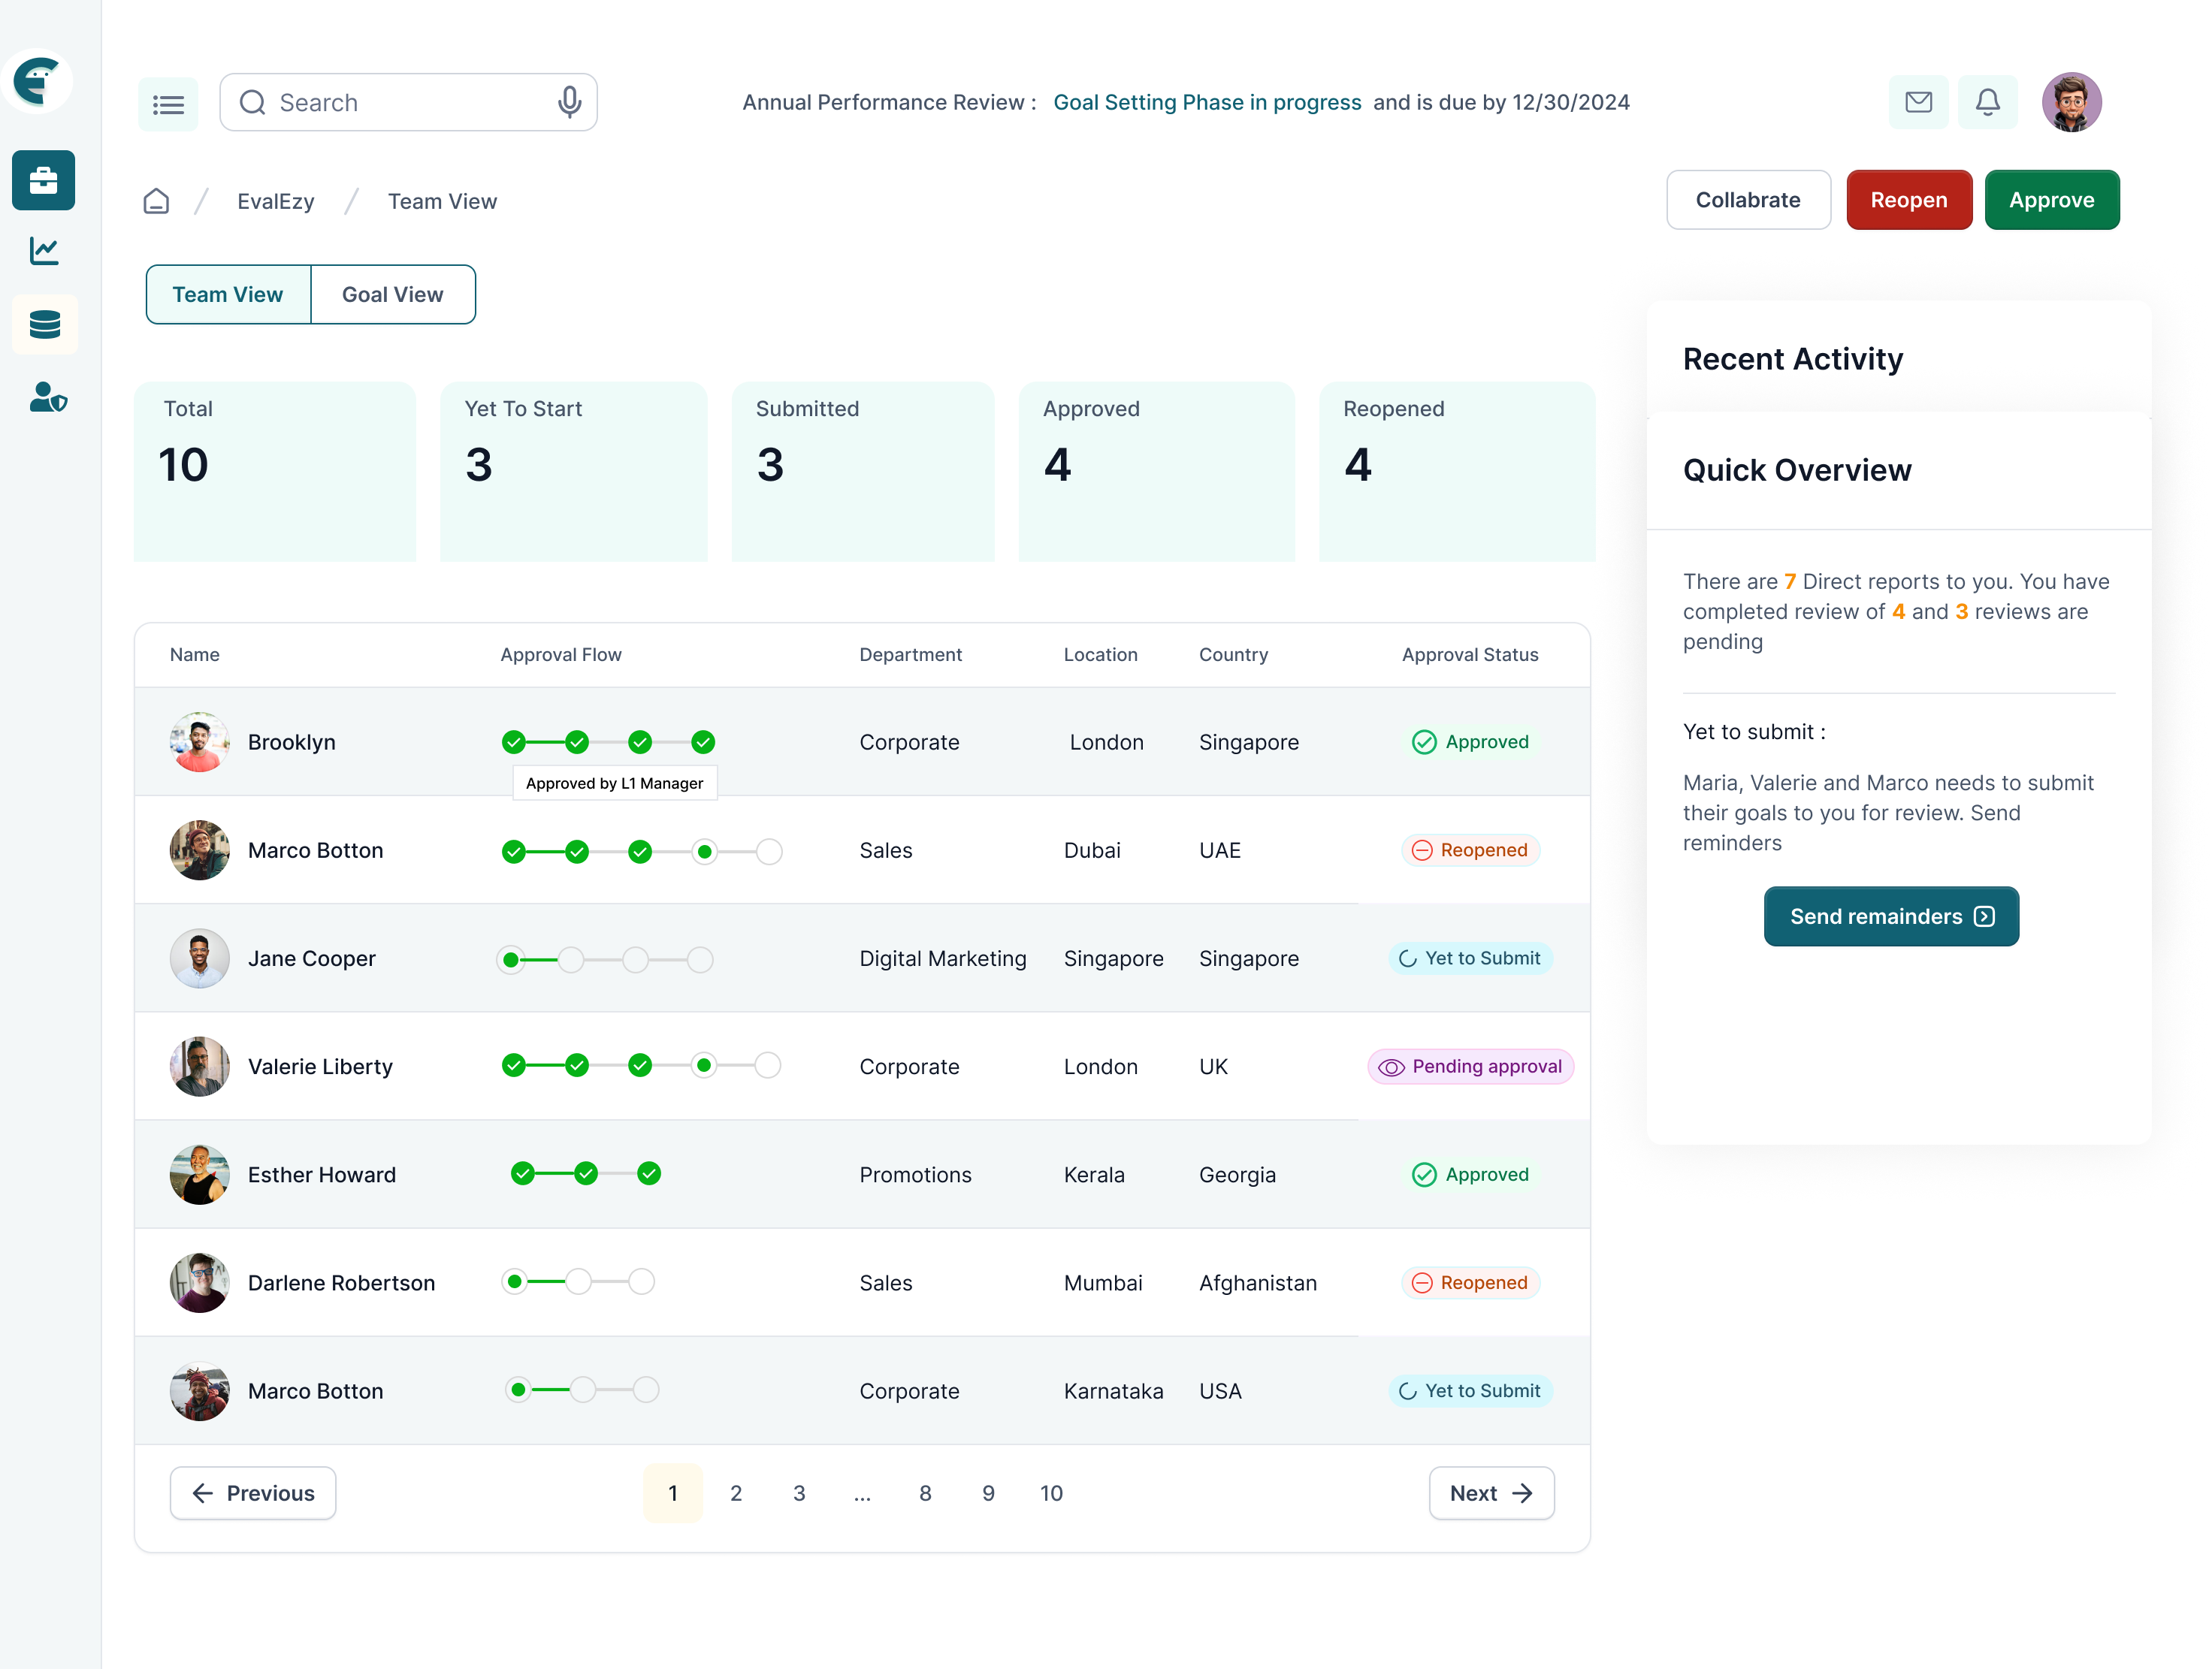Click the eye icon in the Pending approval badge
2212x1669 pixels.
(x=1391, y=1067)
